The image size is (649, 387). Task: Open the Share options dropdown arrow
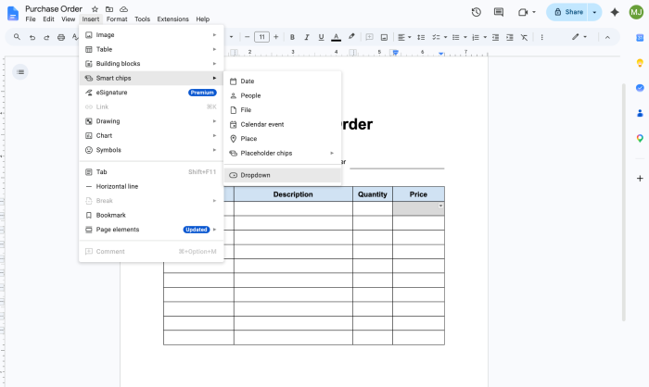click(595, 12)
